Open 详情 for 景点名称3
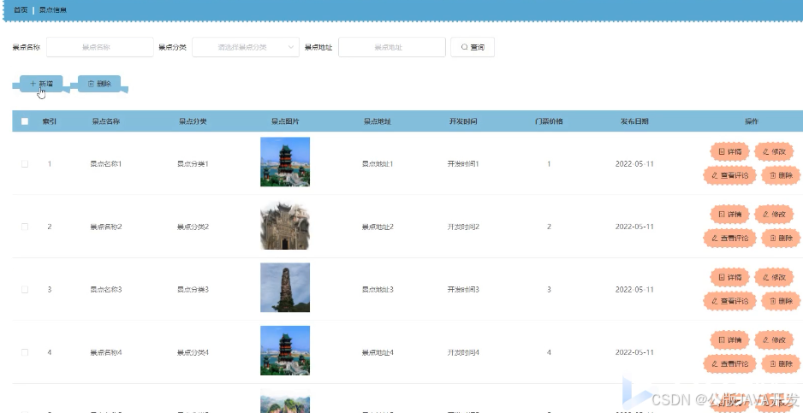This screenshot has width=803, height=413. pyautogui.click(x=729, y=277)
